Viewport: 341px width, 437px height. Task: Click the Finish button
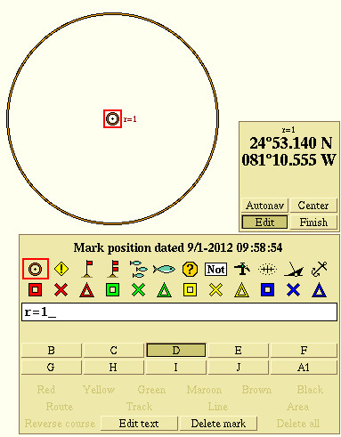tap(313, 222)
